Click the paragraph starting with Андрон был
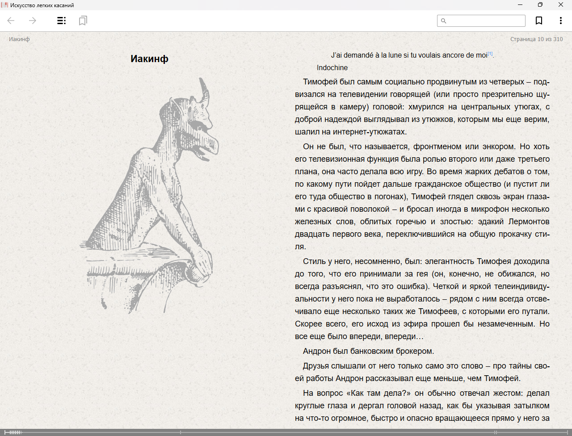Screen dimensions: 572x436 tap(368, 351)
